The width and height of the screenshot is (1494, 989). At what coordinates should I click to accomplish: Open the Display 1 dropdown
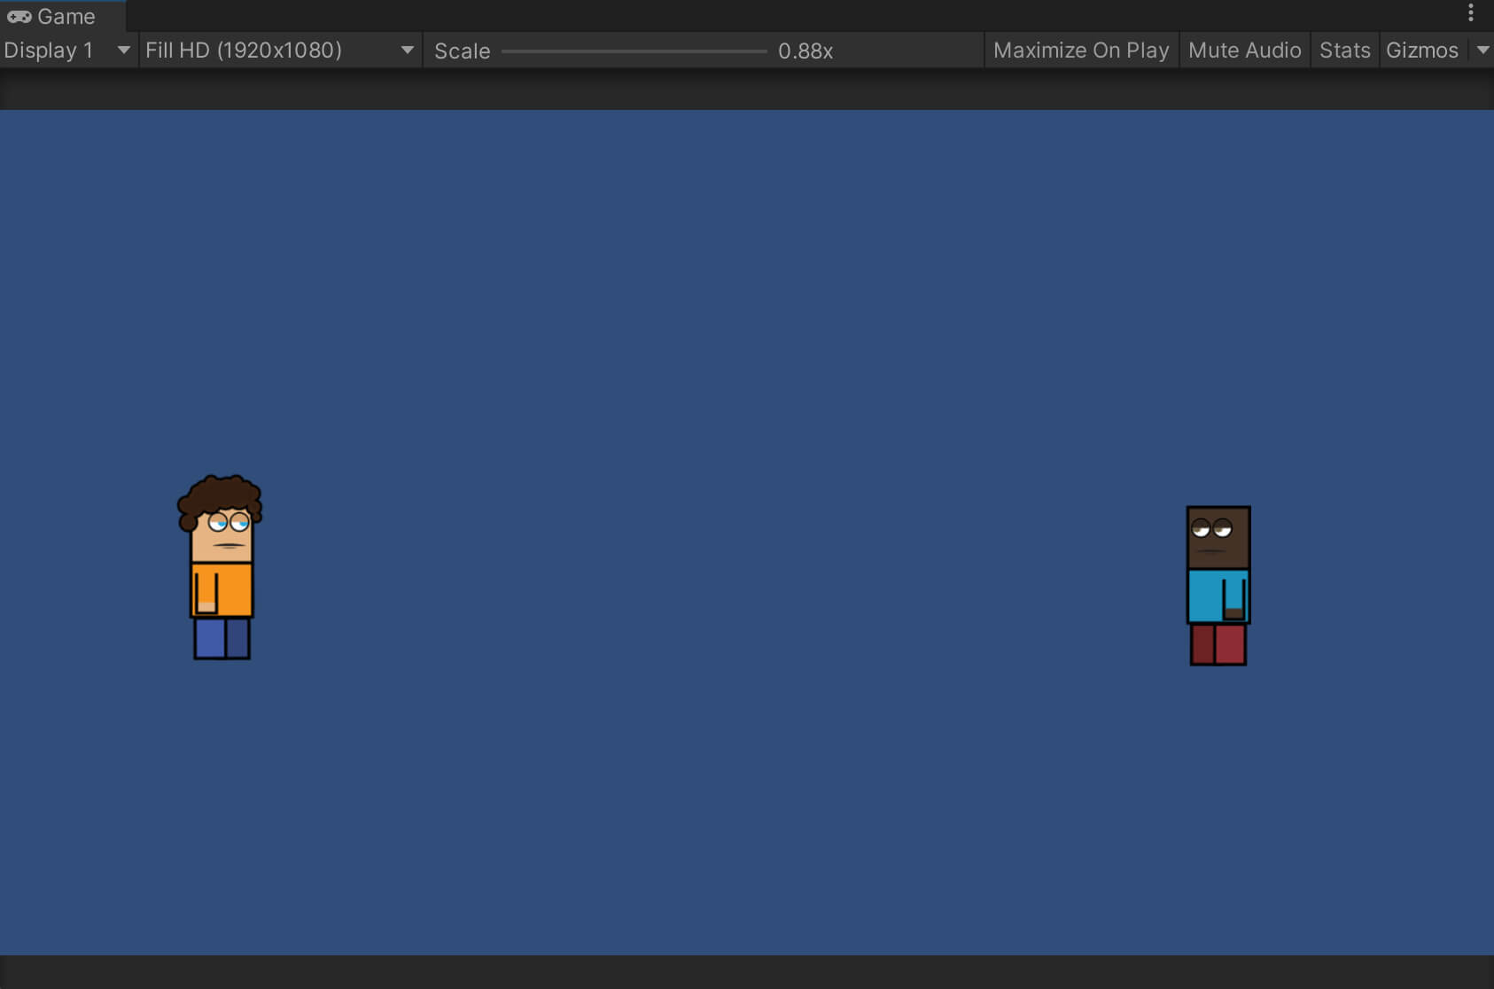68,51
